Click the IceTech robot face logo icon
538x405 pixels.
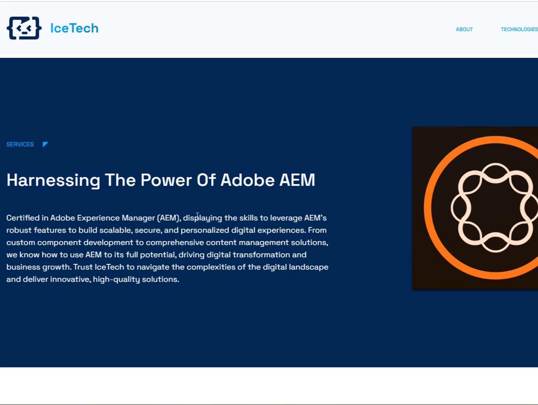(24, 28)
